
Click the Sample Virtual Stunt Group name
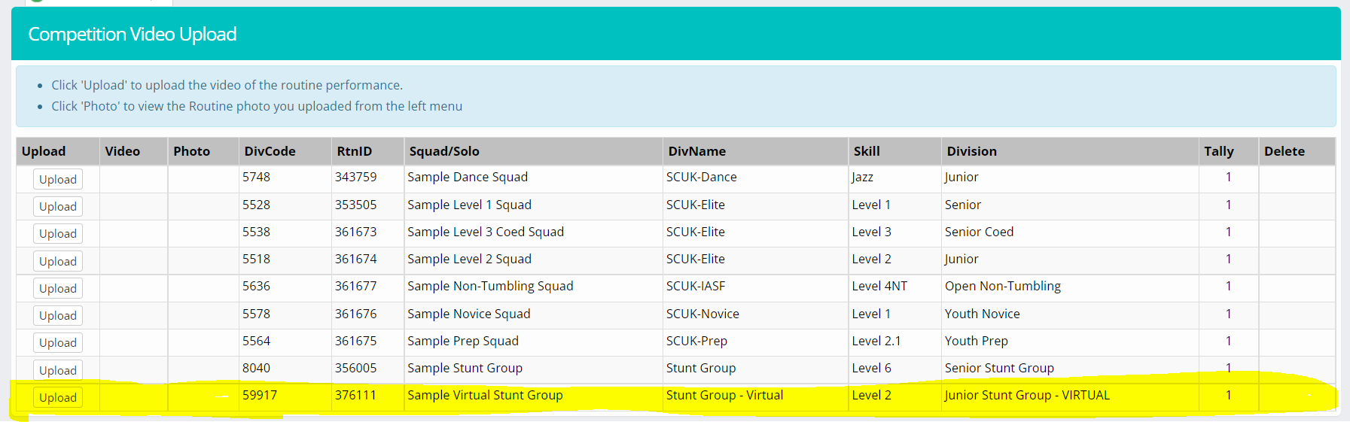pos(485,395)
